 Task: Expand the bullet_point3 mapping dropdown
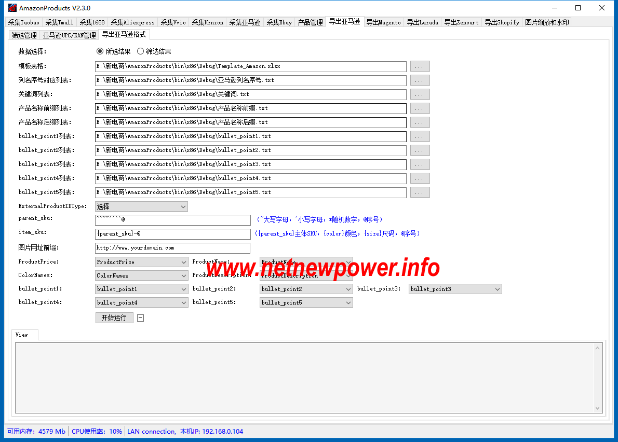pyautogui.click(x=455, y=289)
